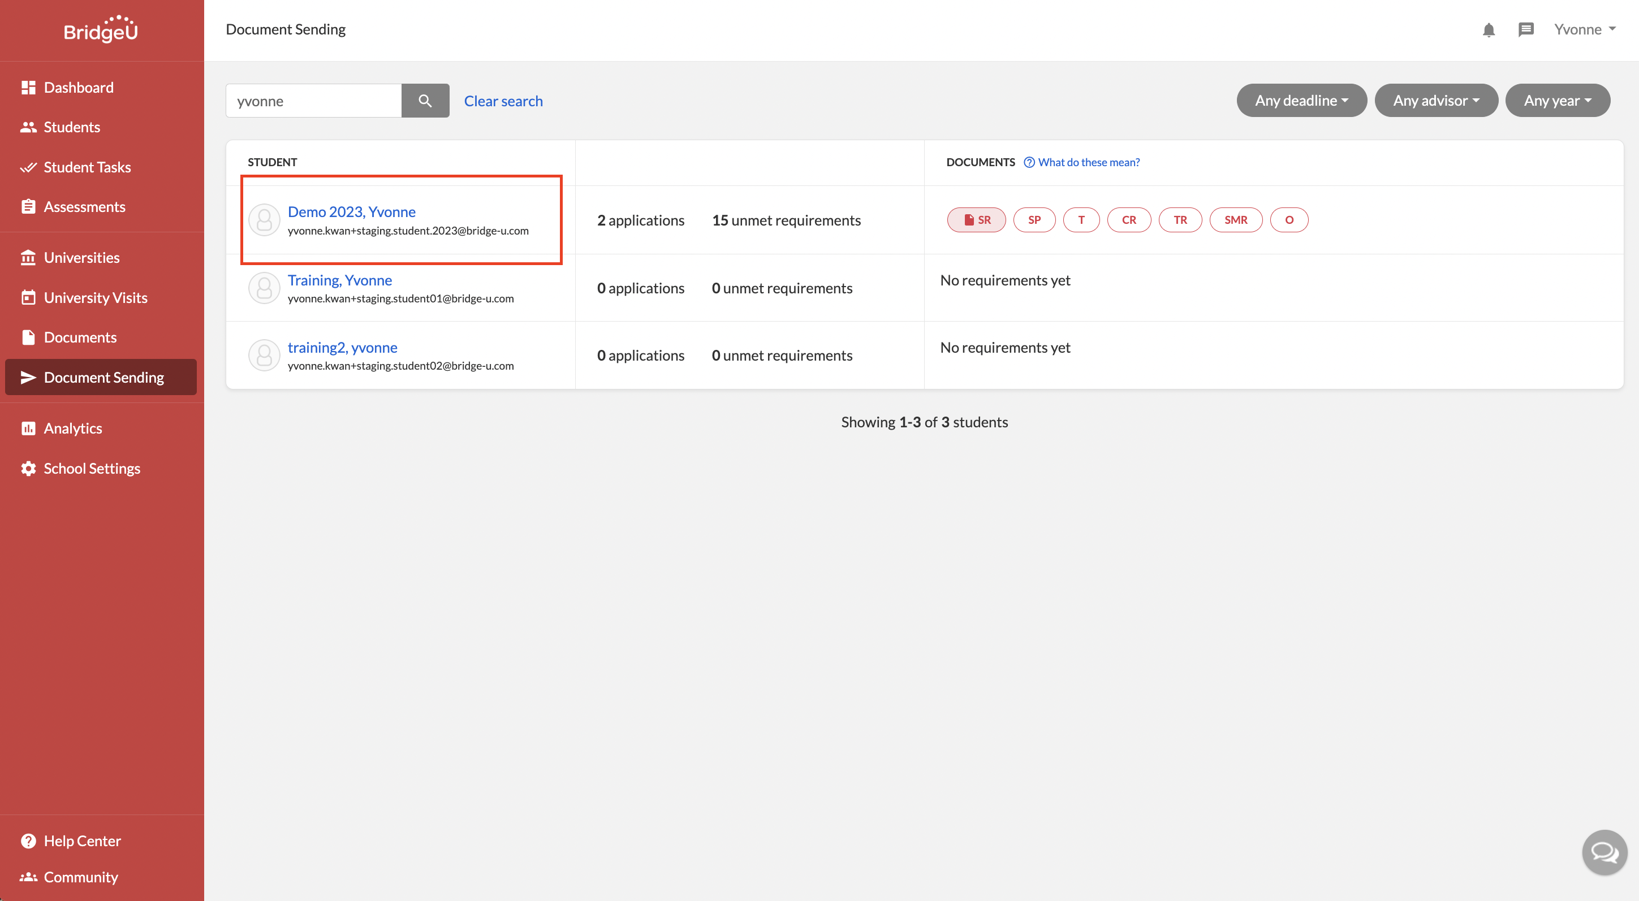Click the CR document badge
1639x901 pixels.
coord(1129,220)
